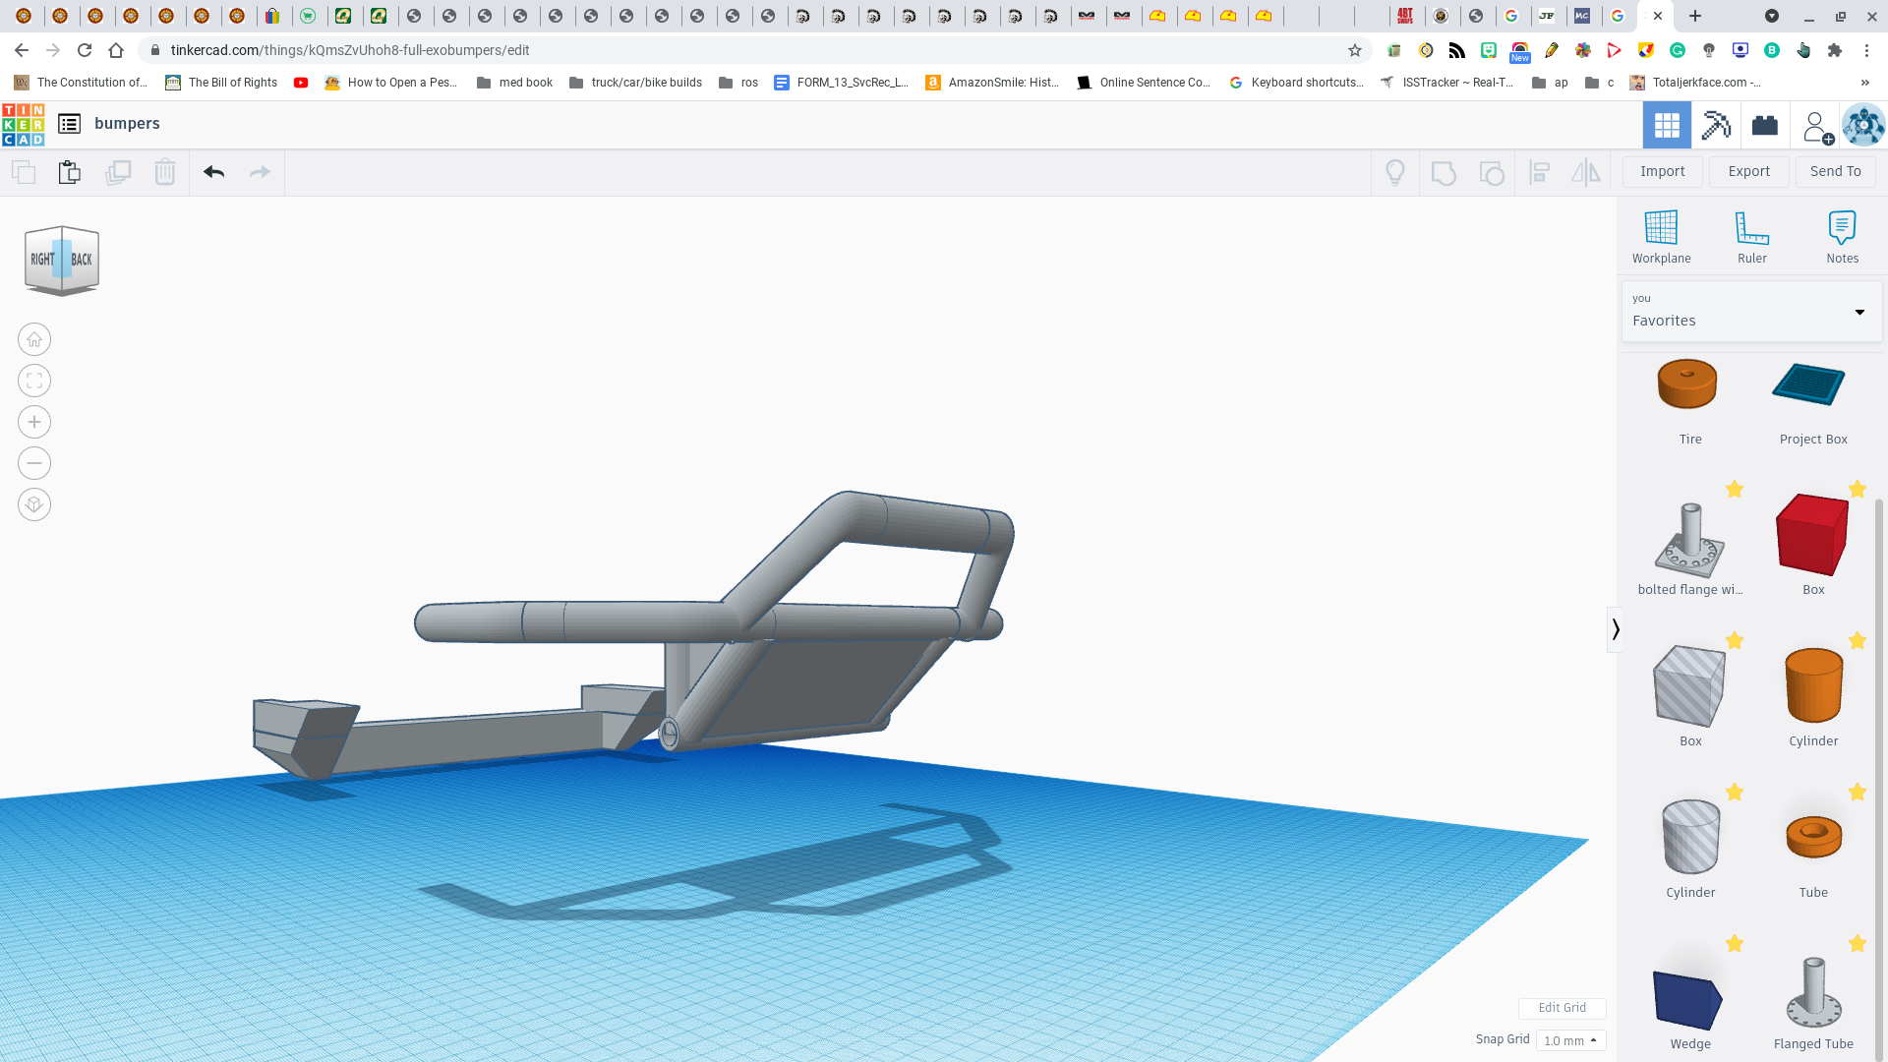Screen dimensions: 1888x1062
Task: Click the Export button
Action: pos(1749,171)
